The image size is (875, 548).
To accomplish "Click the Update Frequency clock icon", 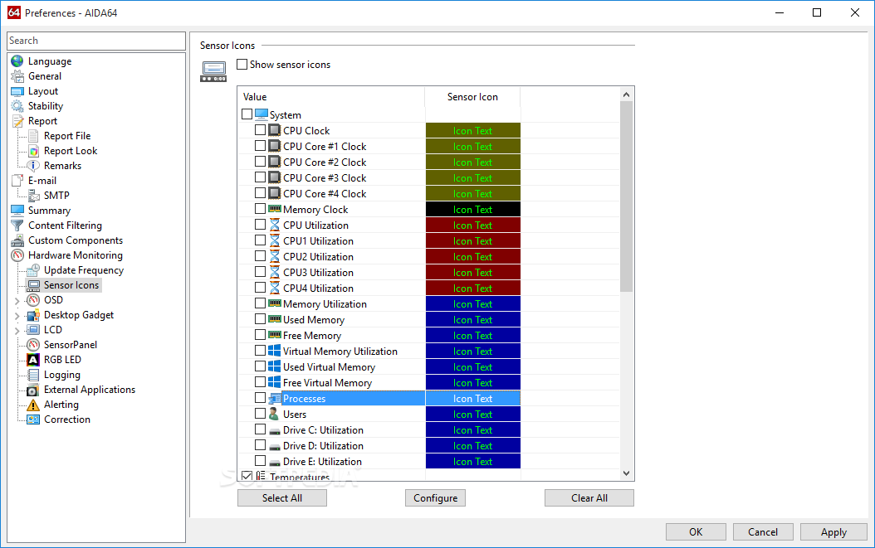I will coord(33,270).
